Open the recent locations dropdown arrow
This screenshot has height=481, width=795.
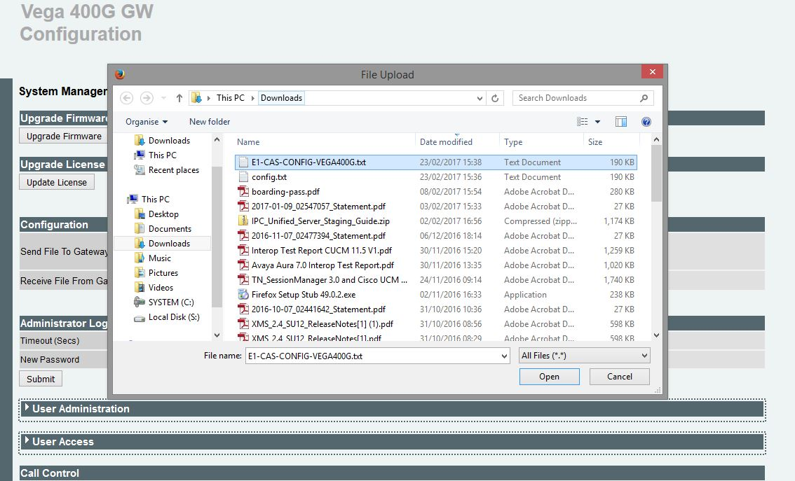click(163, 98)
